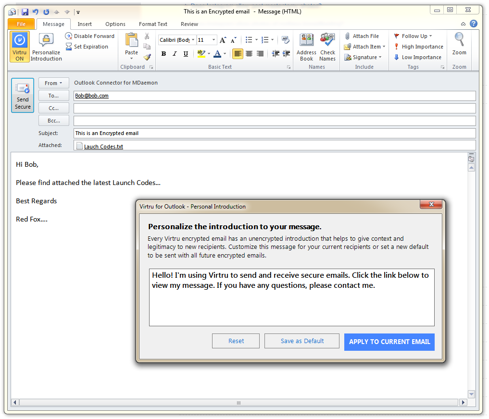Mark message as Low Importance
Viewport: 489px width, 419px height.
[417, 57]
